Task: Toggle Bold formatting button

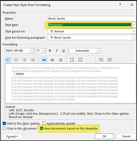Action: tap(50, 51)
